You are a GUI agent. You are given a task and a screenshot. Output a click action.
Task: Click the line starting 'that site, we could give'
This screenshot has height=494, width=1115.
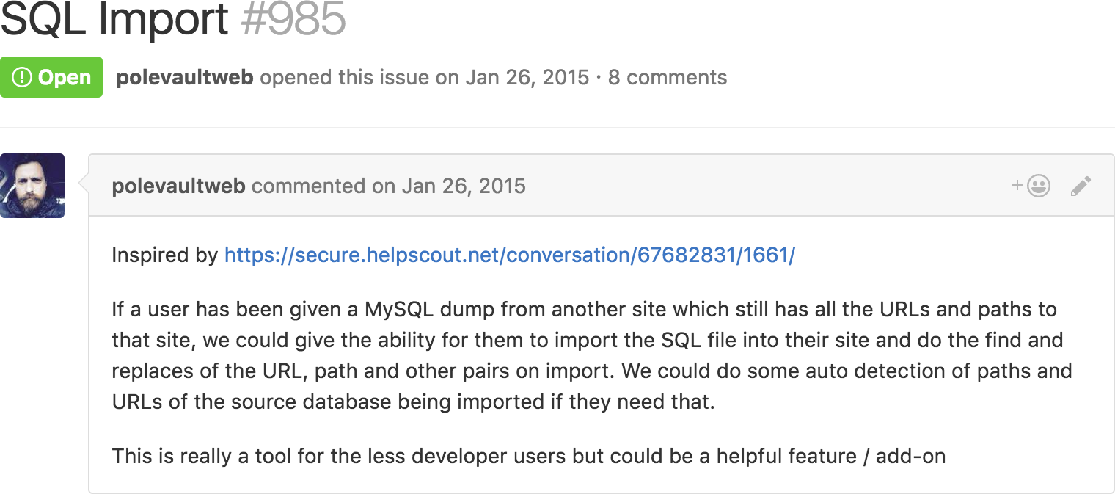pos(588,341)
